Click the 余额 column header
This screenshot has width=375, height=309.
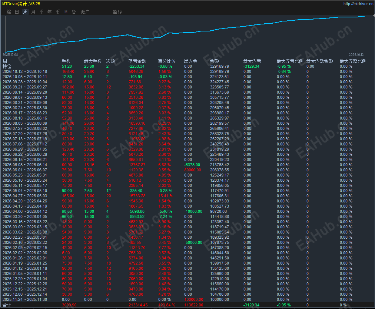[x=215, y=61]
